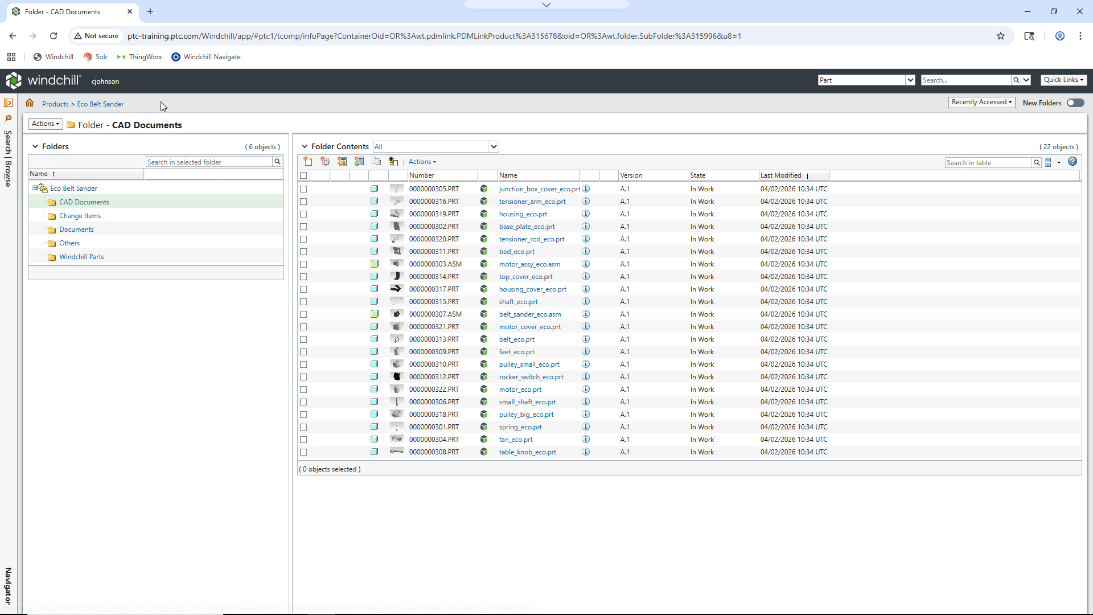Collapse the Folder Contents panel chevron

click(x=304, y=146)
